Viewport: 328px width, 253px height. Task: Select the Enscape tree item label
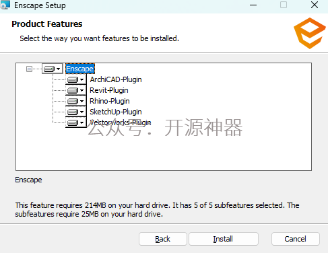80,69
